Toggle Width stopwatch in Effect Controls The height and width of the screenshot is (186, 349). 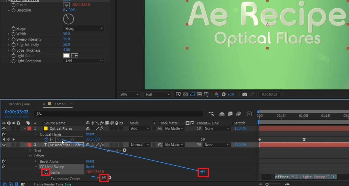(14, 34)
